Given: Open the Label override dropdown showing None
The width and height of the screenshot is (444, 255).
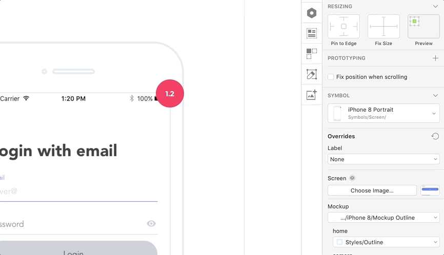Looking at the screenshot, I should [x=384, y=159].
